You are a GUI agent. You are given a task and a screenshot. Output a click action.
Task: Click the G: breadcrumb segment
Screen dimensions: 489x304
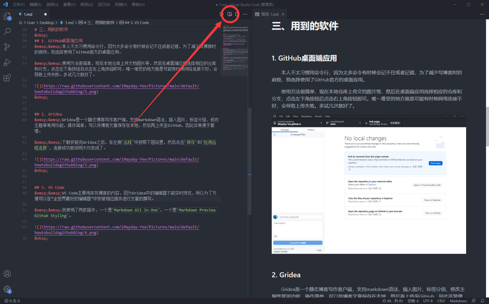point(21,23)
